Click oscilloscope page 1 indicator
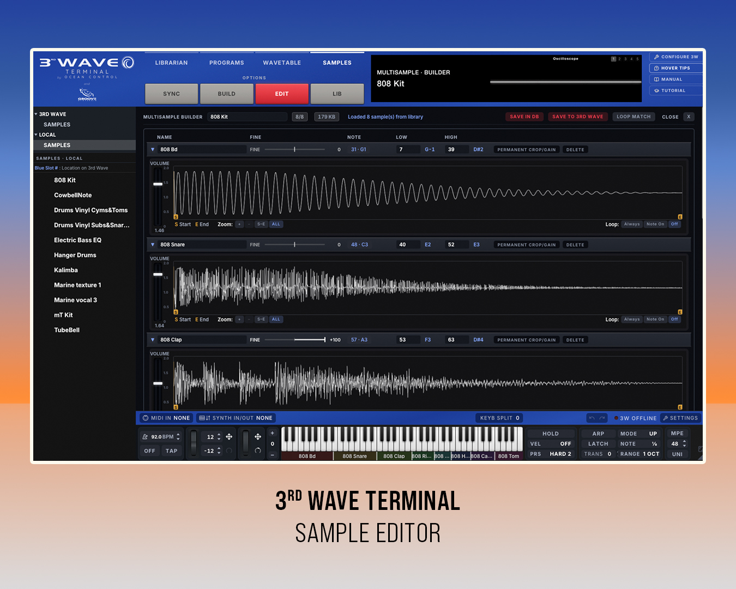736x589 pixels. click(x=613, y=59)
